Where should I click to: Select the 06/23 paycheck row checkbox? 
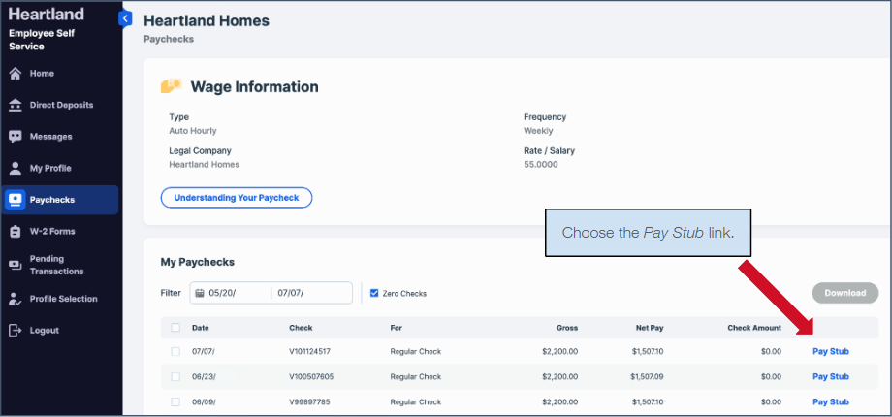coord(175,376)
